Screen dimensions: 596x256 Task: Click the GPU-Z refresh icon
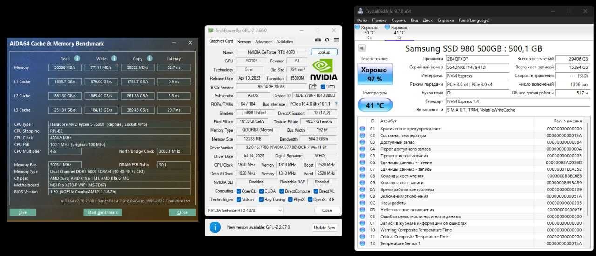pos(327,40)
